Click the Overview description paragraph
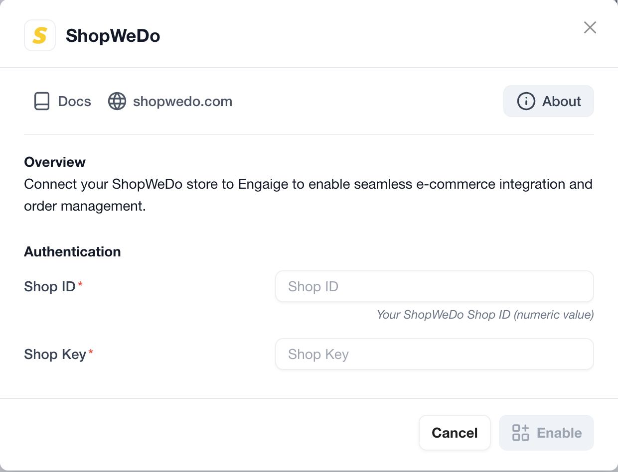The height and width of the screenshot is (472, 618). (x=308, y=195)
